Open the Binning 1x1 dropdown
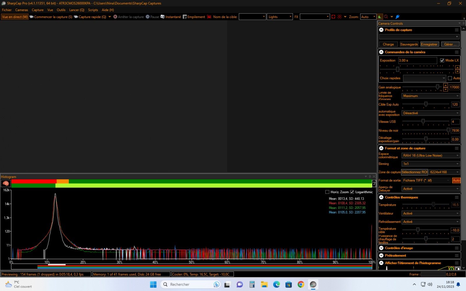The image size is (466, 291). (430, 164)
